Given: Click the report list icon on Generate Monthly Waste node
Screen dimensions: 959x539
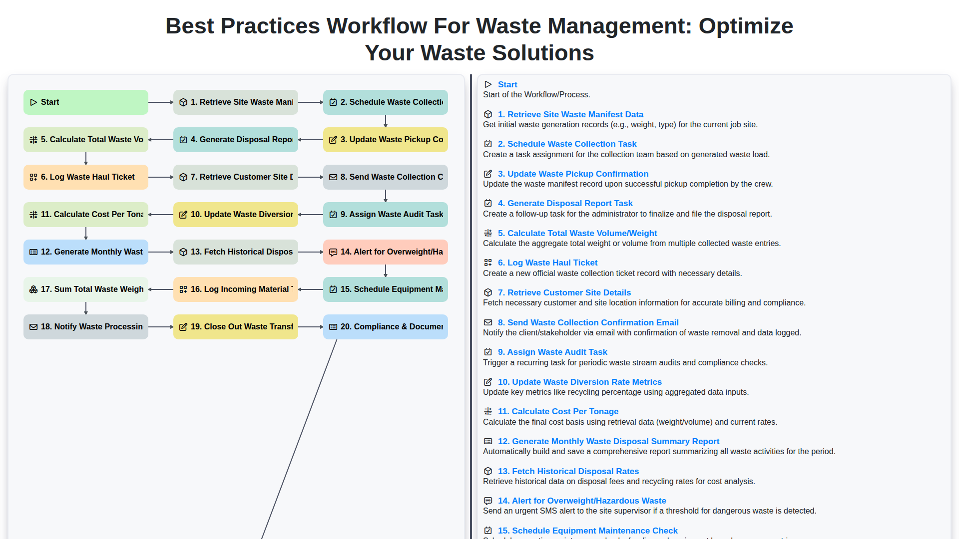Looking at the screenshot, I should click(x=34, y=252).
